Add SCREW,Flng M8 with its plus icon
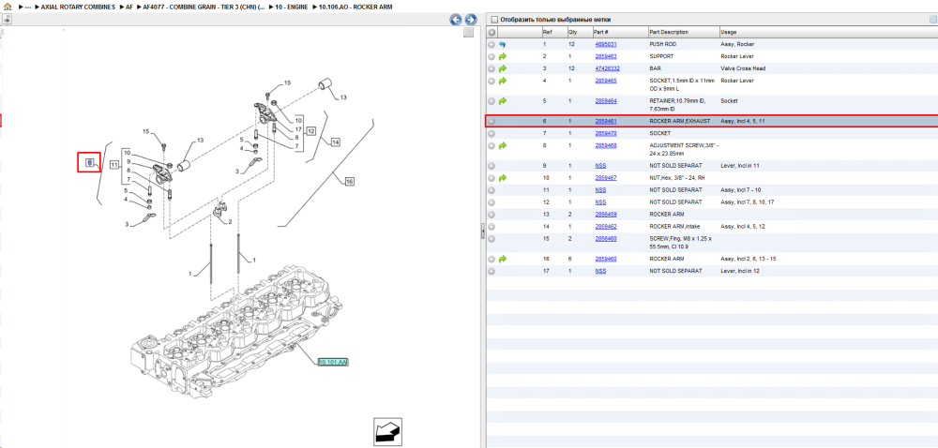The image size is (938, 448). [492, 238]
